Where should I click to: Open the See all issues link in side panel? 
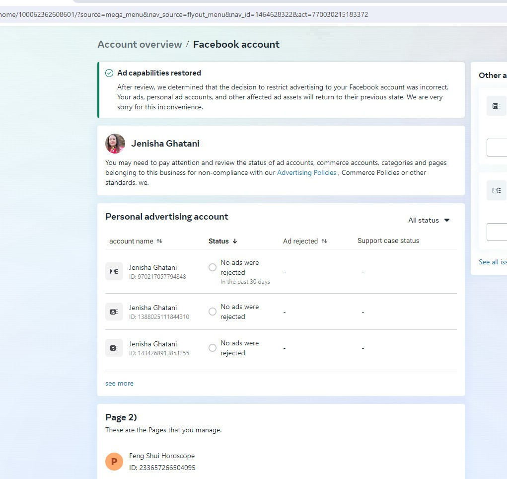tap(493, 262)
